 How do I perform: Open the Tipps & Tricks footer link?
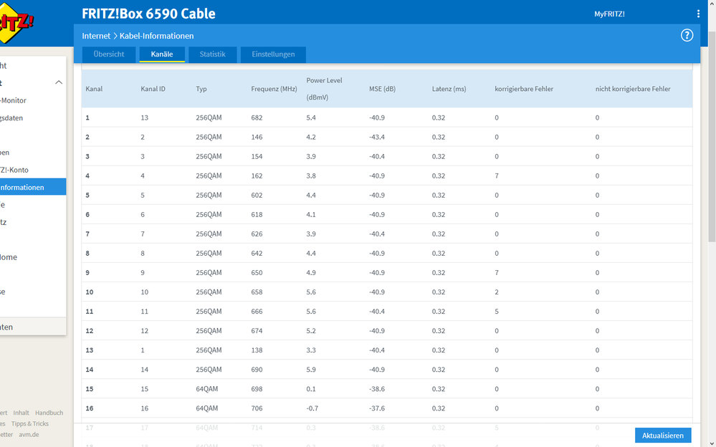(29, 423)
